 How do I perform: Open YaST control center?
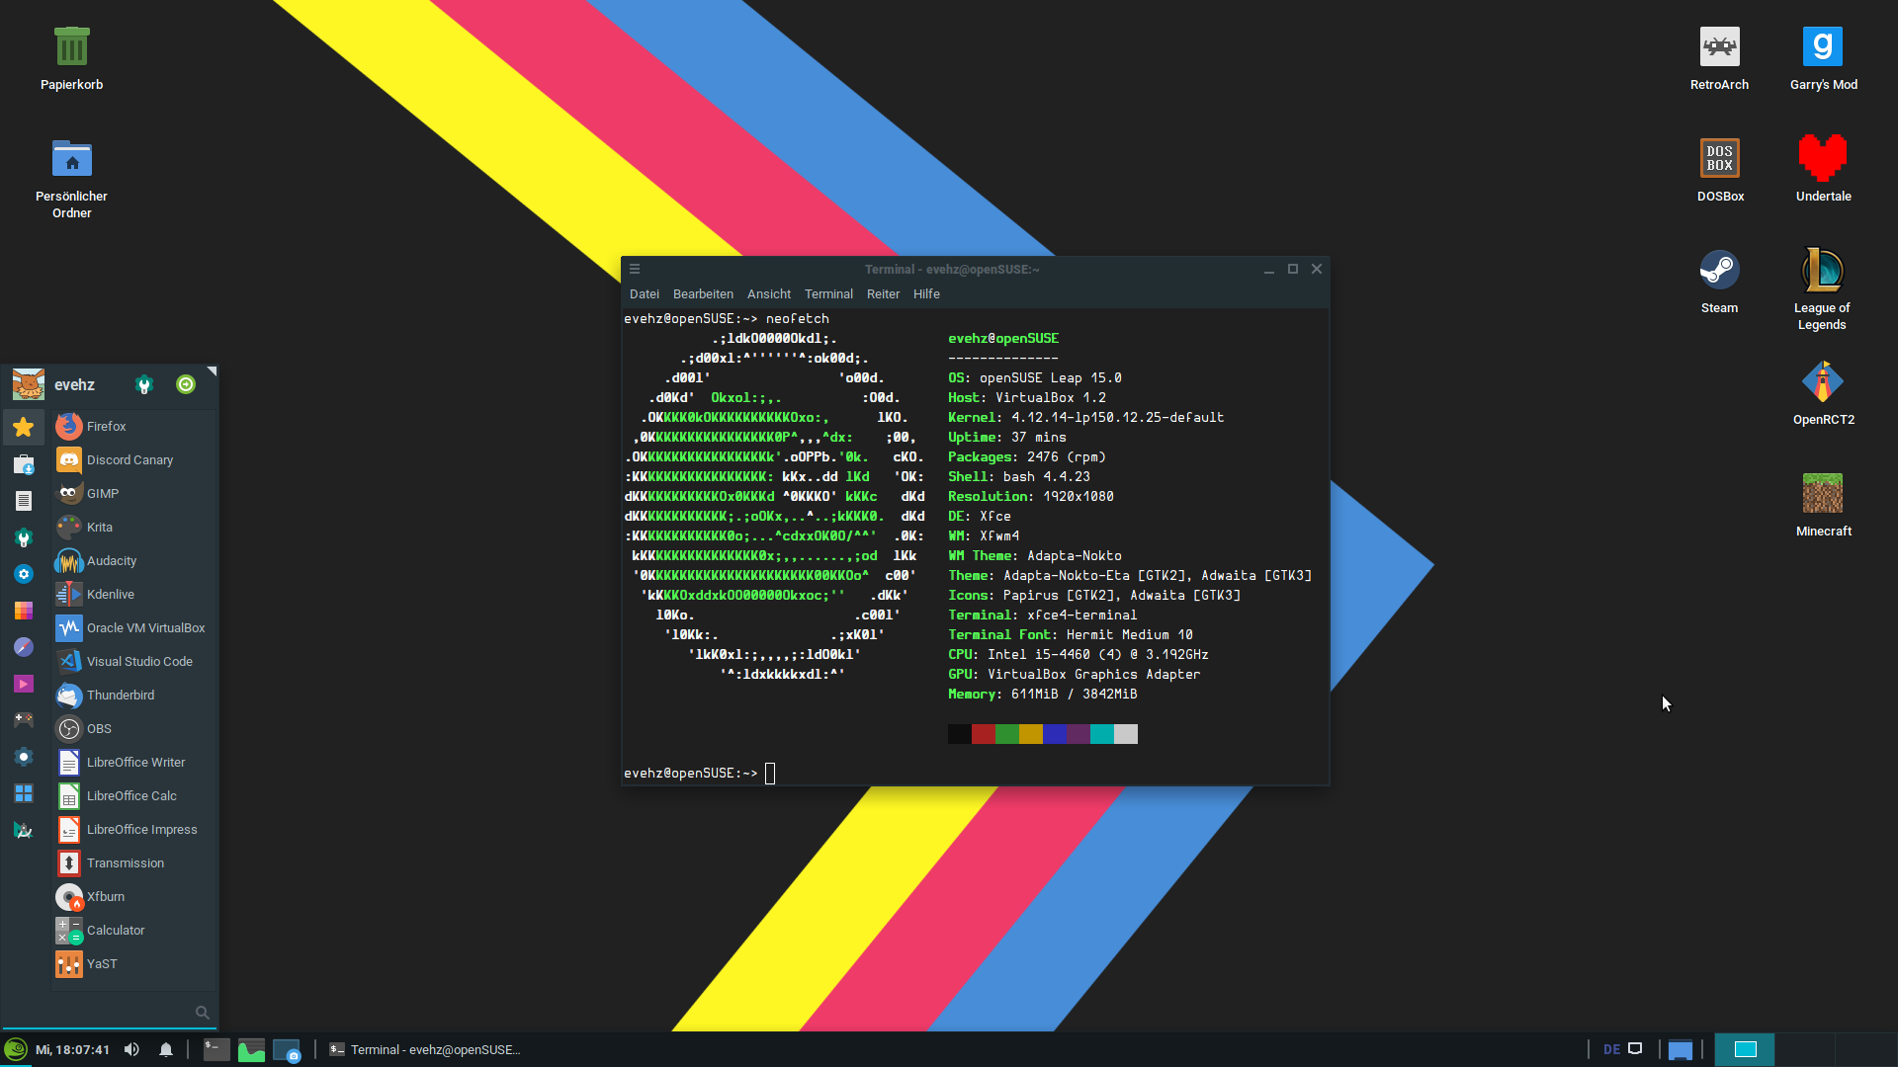pos(134,964)
